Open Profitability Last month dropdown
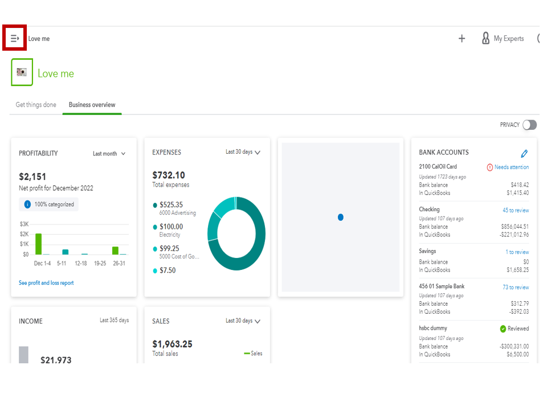The image size is (547, 410). (109, 154)
